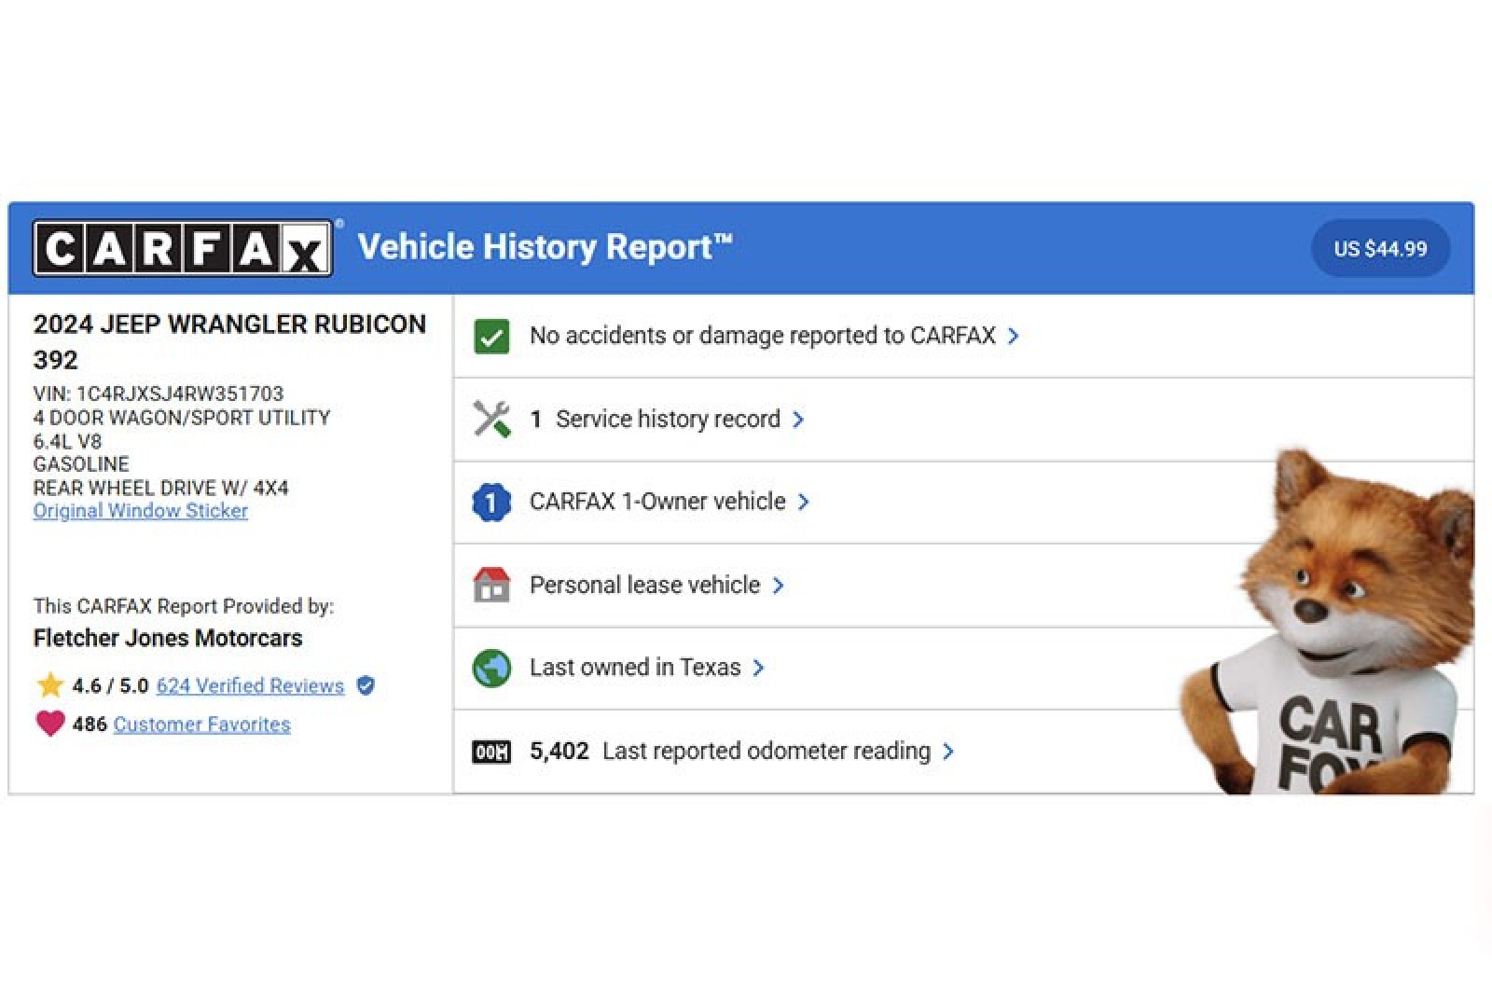Click the odometer reading icon
Screen dimensions: 1492x994
(x=491, y=752)
